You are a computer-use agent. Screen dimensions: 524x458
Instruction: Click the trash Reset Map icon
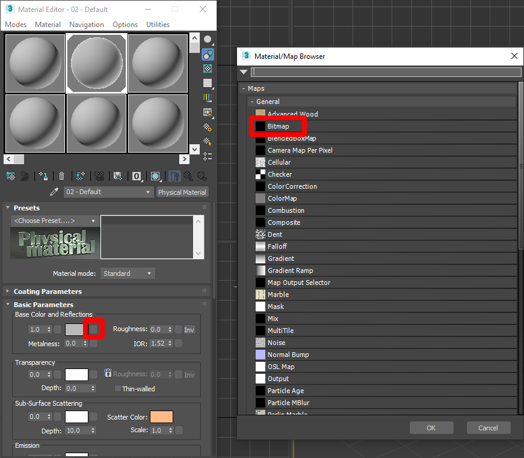tap(61, 176)
